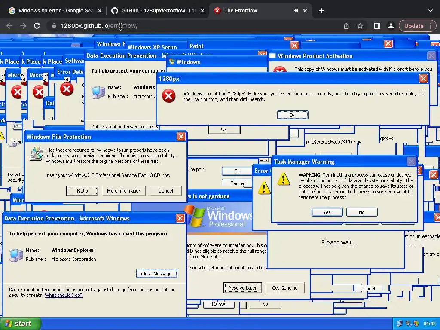Image resolution: width=440 pixels, height=330 pixels.
Task: Open a new browser tab with plus icon
Action: point(321,11)
